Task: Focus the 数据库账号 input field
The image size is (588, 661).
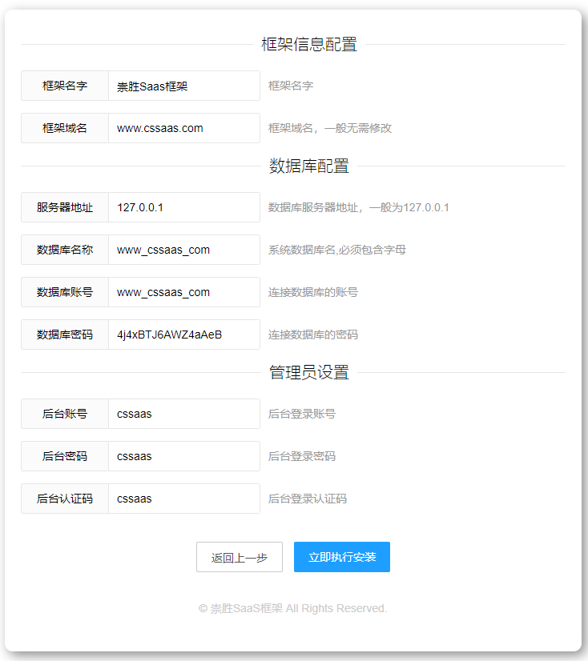Action: coord(183,292)
